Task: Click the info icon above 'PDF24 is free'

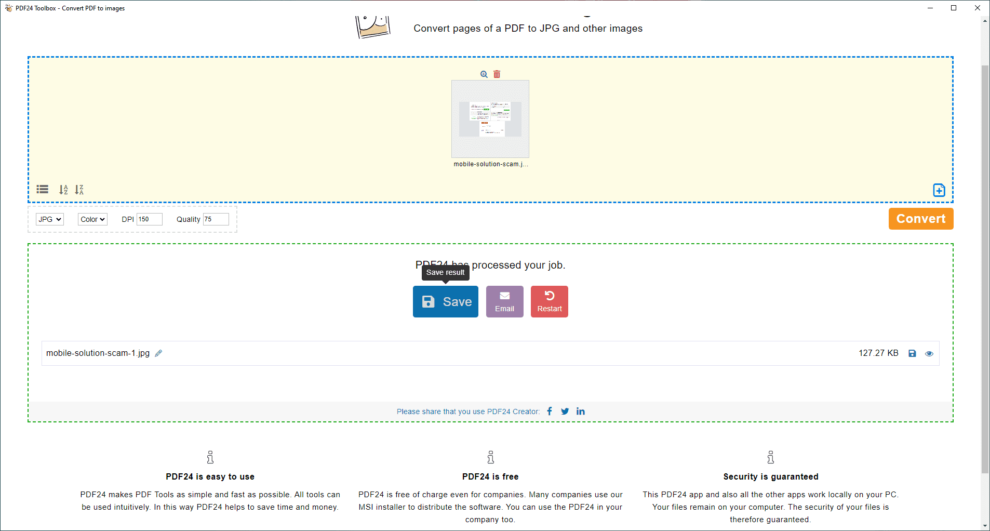Action: (x=491, y=457)
